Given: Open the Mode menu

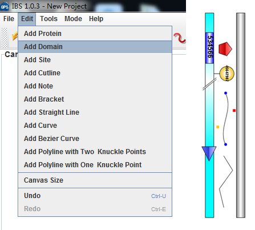Looking at the screenshot, I should [x=73, y=19].
